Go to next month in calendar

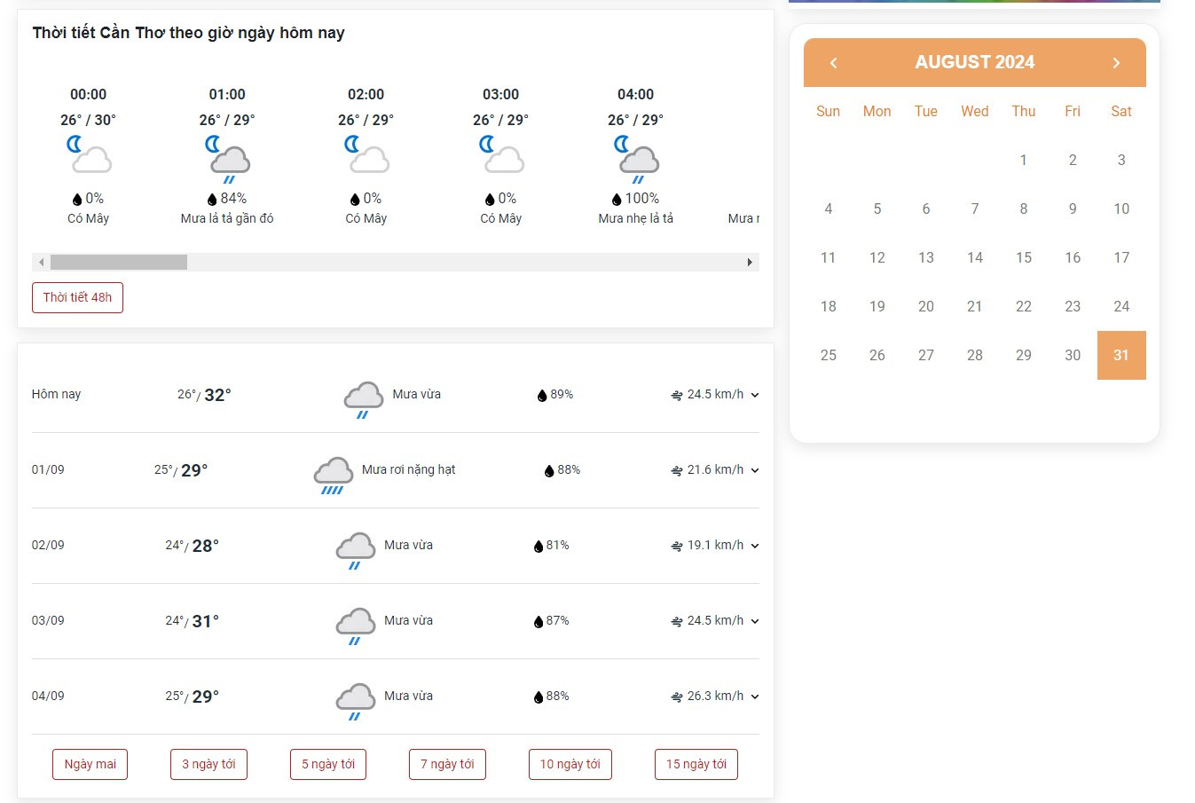tap(1116, 62)
